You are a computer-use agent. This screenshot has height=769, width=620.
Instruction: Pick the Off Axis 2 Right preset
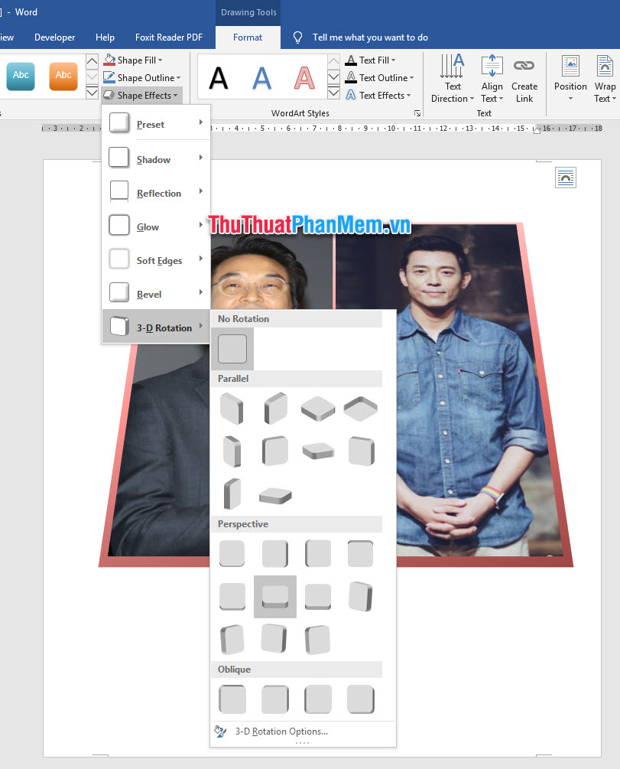point(232,494)
